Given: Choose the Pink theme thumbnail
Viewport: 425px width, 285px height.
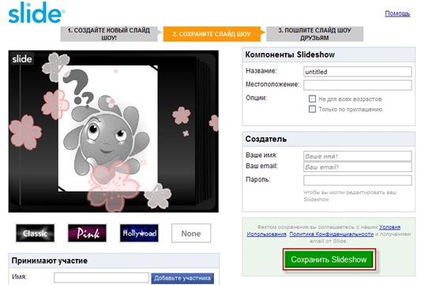Looking at the screenshot, I should pyautogui.click(x=87, y=233).
